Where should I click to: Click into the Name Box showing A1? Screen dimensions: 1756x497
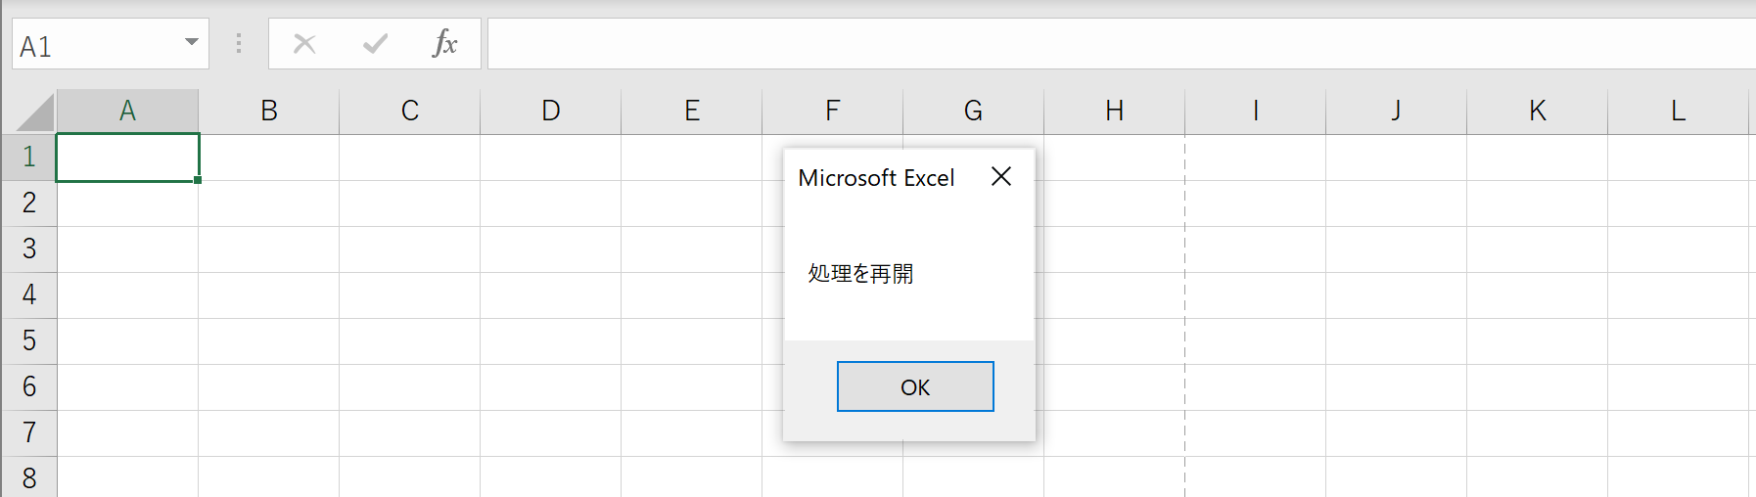96,44
